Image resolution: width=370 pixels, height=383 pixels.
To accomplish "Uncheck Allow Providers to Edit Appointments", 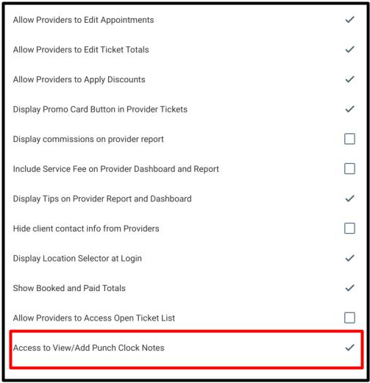I will [349, 20].
